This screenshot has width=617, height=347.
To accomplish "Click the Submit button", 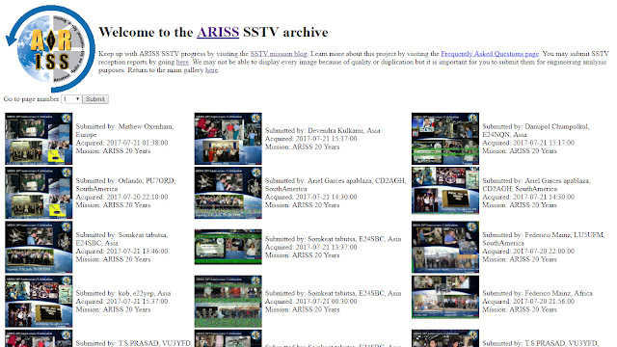I will (95, 99).
